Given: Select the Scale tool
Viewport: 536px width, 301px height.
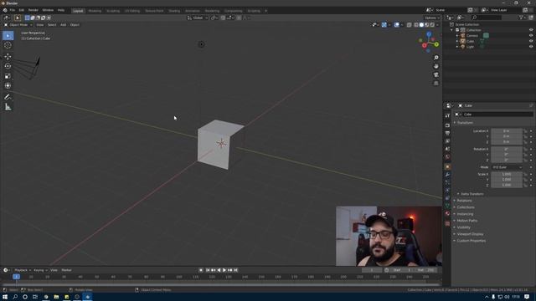Looking at the screenshot, I should (x=8, y=76).
